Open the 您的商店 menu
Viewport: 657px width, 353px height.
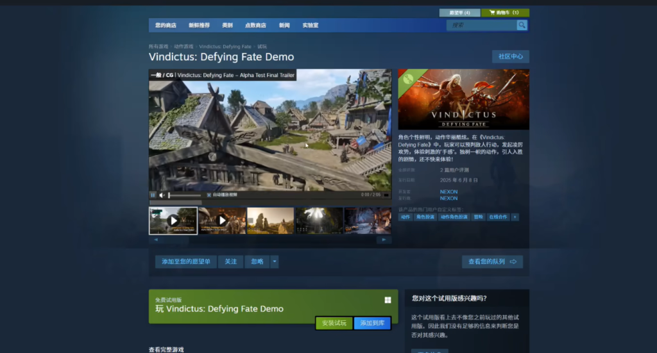coord(166,25)
